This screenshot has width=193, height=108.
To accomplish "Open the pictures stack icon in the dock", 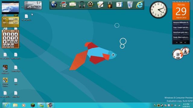I will 63,4.
